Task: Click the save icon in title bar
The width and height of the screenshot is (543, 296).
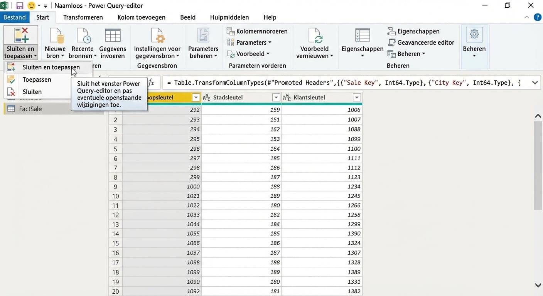Action: tap(20, 6)
